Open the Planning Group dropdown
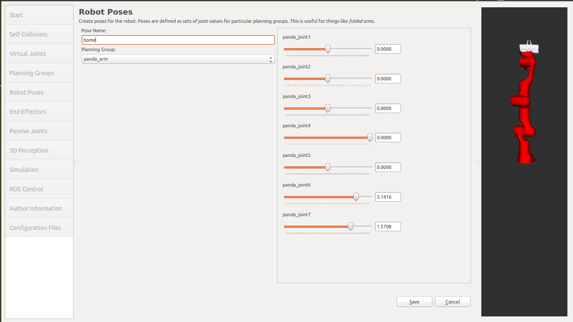This screenshot has height=322, width=573. 178,59
